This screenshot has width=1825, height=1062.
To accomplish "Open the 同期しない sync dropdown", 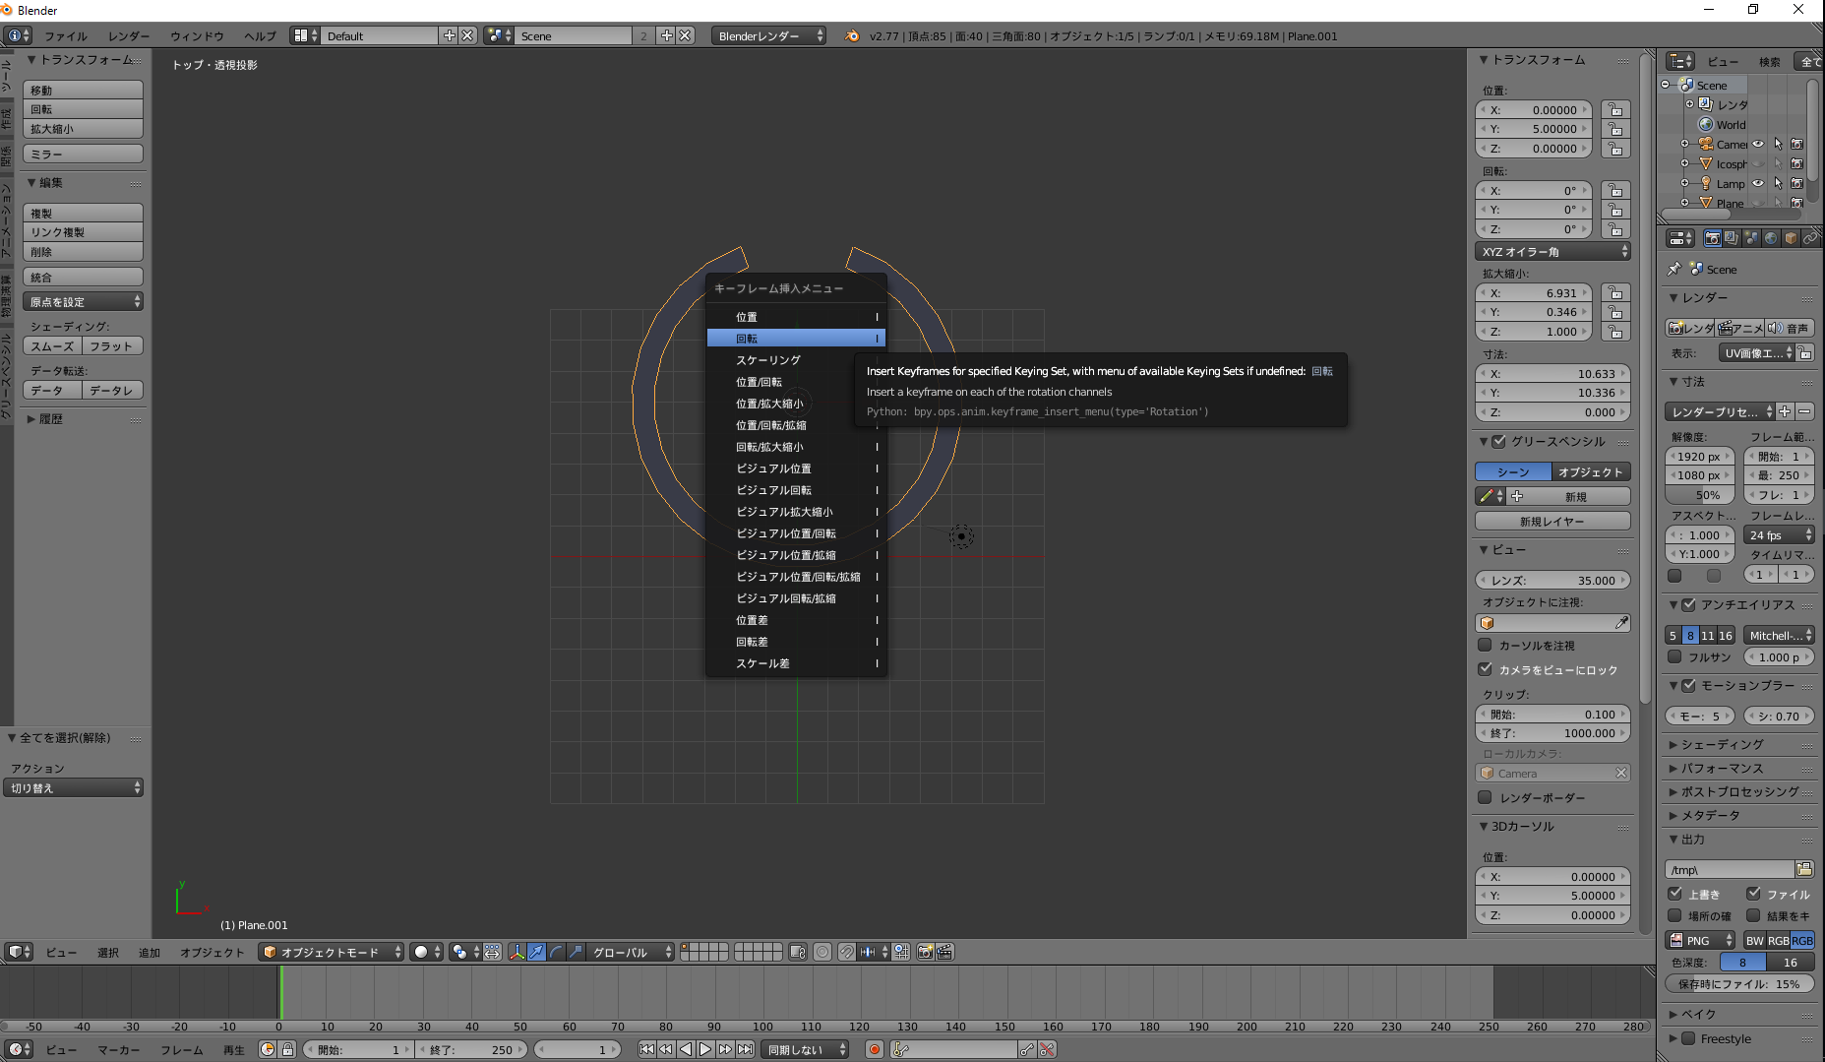I will coord(806,1049).
